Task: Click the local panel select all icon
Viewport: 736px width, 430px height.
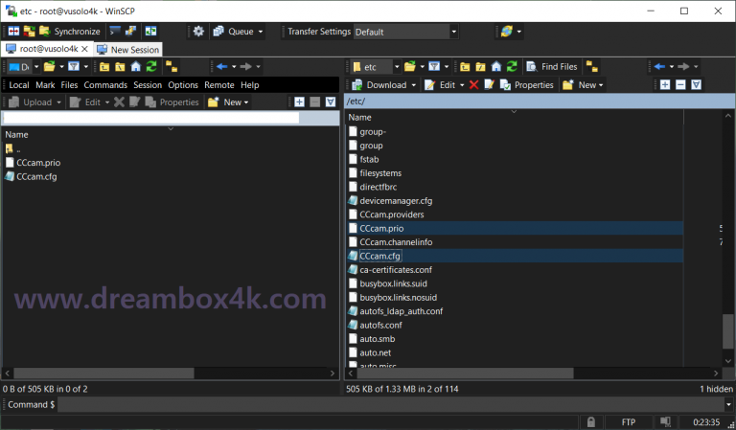Action: pyautogui.click(x=331, y=102)
